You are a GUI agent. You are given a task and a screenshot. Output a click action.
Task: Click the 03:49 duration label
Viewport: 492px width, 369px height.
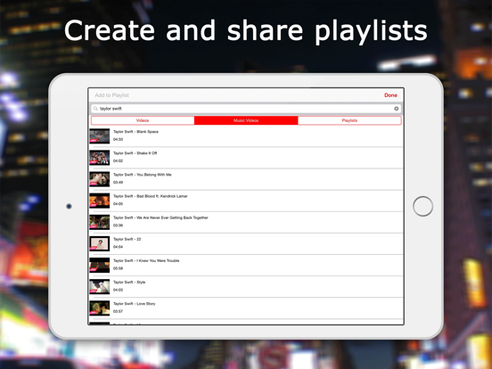118,183
